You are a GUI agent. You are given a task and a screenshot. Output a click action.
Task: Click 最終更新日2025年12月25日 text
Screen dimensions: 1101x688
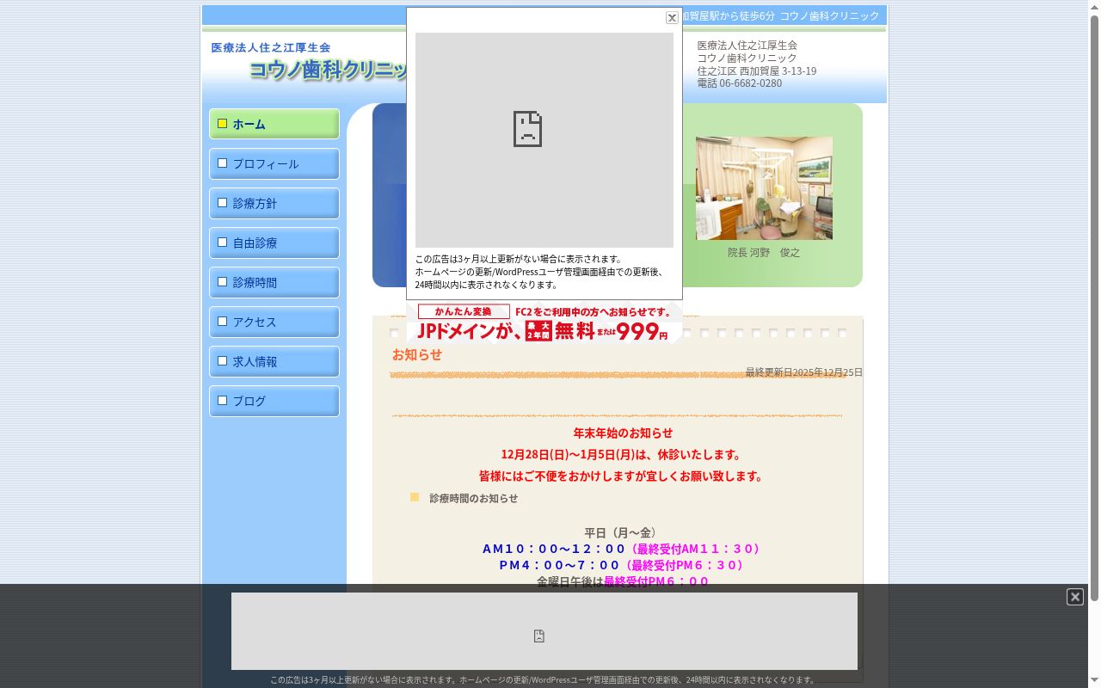point(803,372)
